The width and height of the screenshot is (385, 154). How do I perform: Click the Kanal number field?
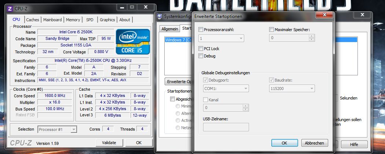[x=223, y=108]
